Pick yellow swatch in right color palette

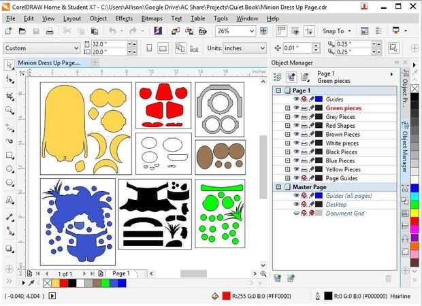tap(415, 213)
